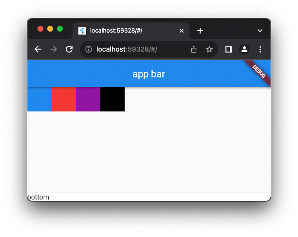
Task: Click the 'app bar' title text
Action: point(149,74)
